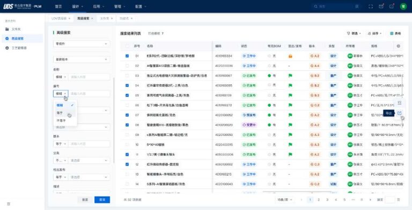
Task: Open the 检出发布 等于 operator dropdown
Action: (x=61, y=177)
